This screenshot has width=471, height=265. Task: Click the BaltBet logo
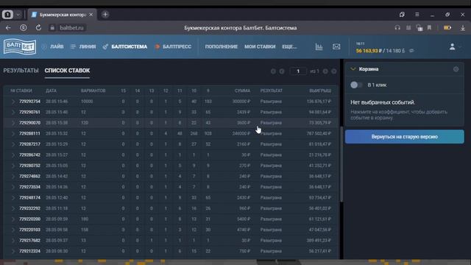[x=20, y=46]
